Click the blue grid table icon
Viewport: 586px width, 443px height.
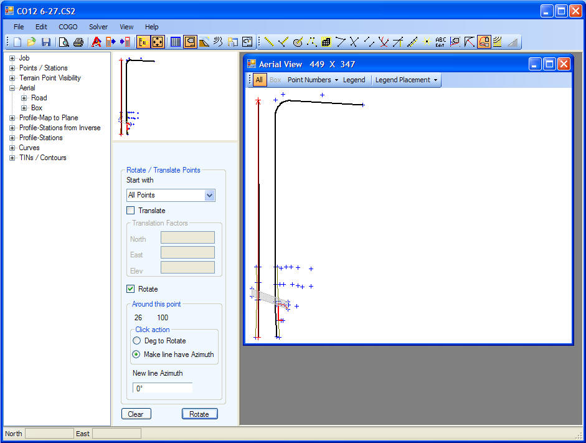point(175,42)
